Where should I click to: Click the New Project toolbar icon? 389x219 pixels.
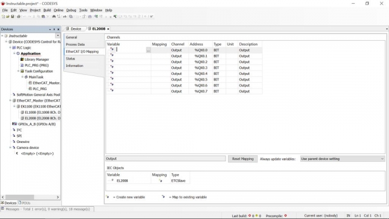tap(3, 16)
